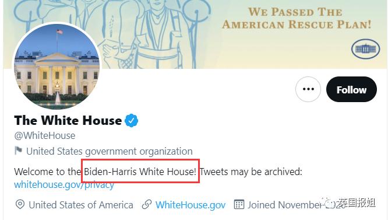Click the White House seal in banner
The image size is (388, 220).
365,49
